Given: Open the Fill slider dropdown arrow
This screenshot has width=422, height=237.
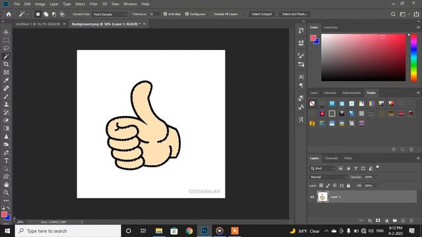Looking at the screenshot, I should pos(377,186).
